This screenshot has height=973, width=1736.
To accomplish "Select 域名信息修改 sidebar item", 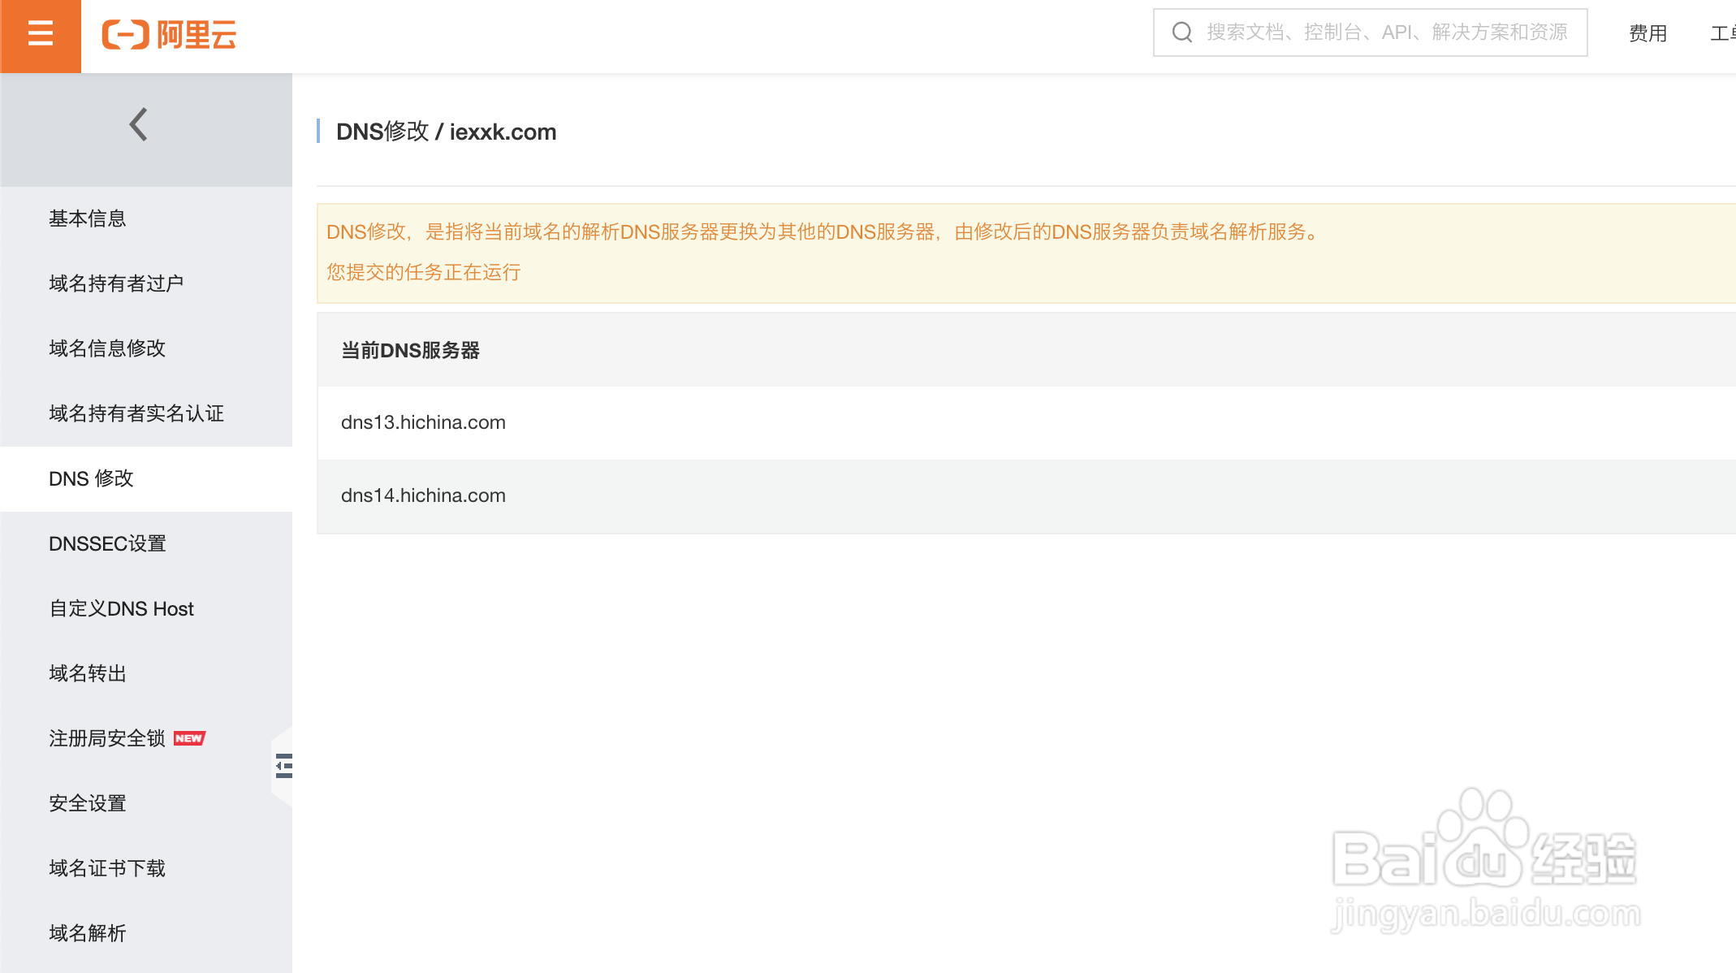I will tap(107, 348).
